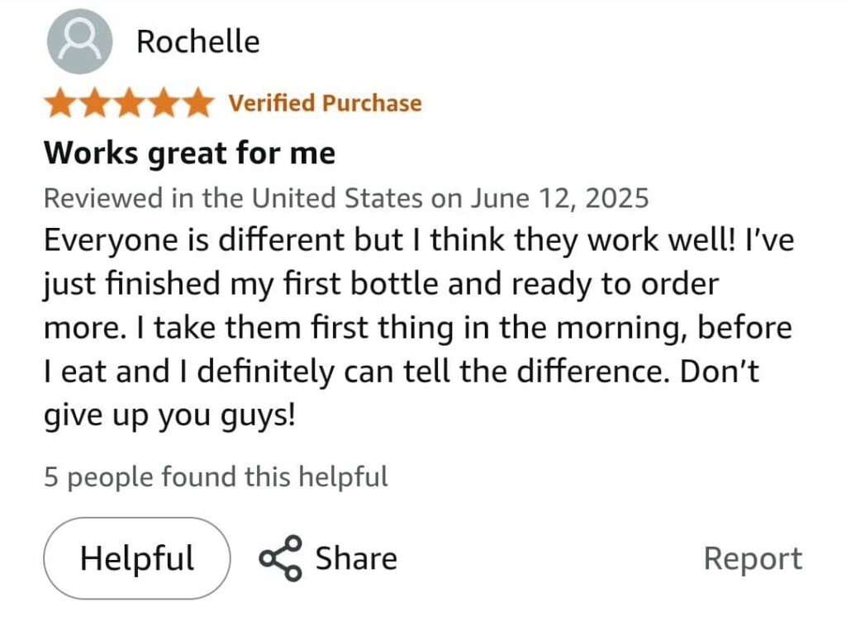This screenshot has height=621, width=846.
Task: Click the line "definitely can tell the difference"
Action: (401, 372)
